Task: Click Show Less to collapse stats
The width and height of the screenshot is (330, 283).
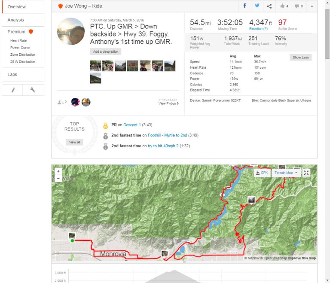Action: [300, 57]
